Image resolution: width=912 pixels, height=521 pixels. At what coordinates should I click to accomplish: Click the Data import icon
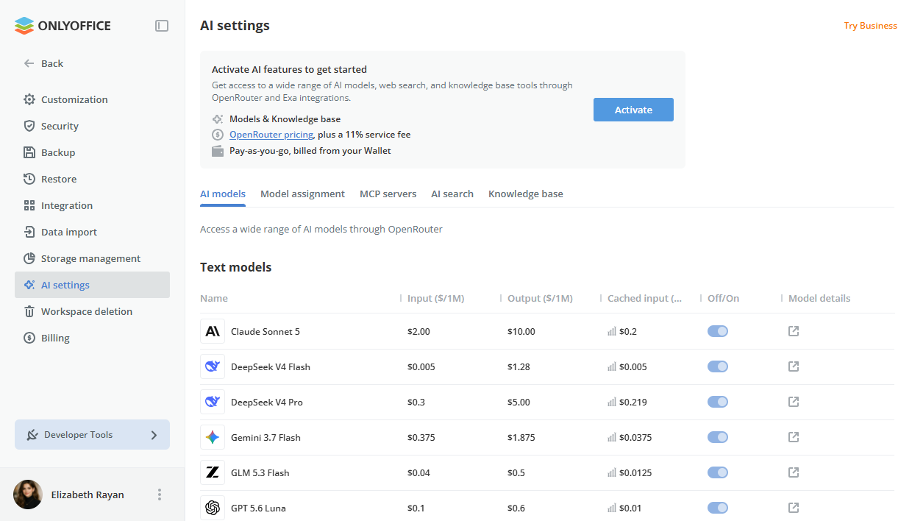(x=29, y=232)
